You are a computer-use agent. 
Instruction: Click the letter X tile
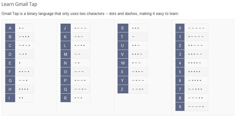(123, 72)
